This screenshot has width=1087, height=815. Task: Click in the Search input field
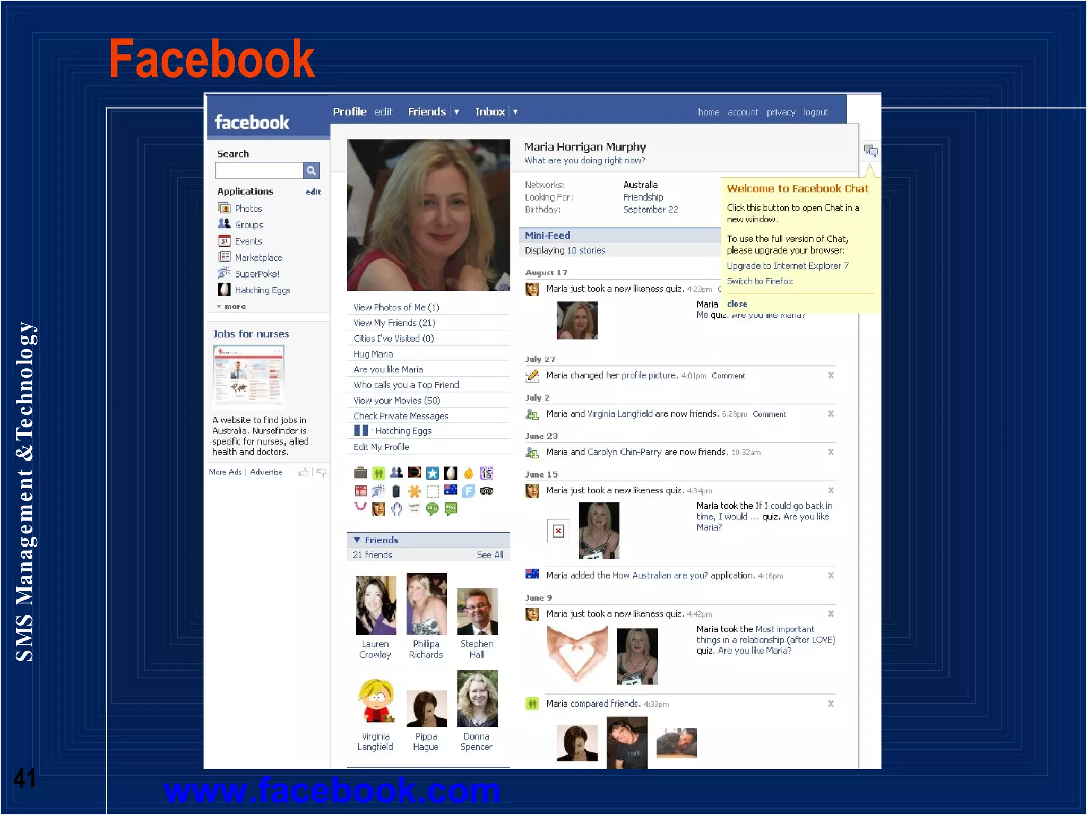tap(259, 170)
